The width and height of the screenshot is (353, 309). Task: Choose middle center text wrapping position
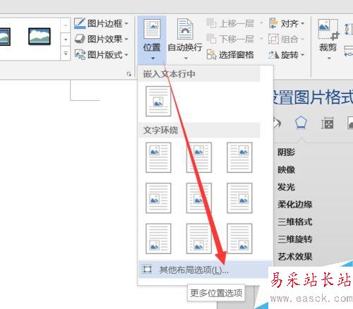(x=199, y=198)
